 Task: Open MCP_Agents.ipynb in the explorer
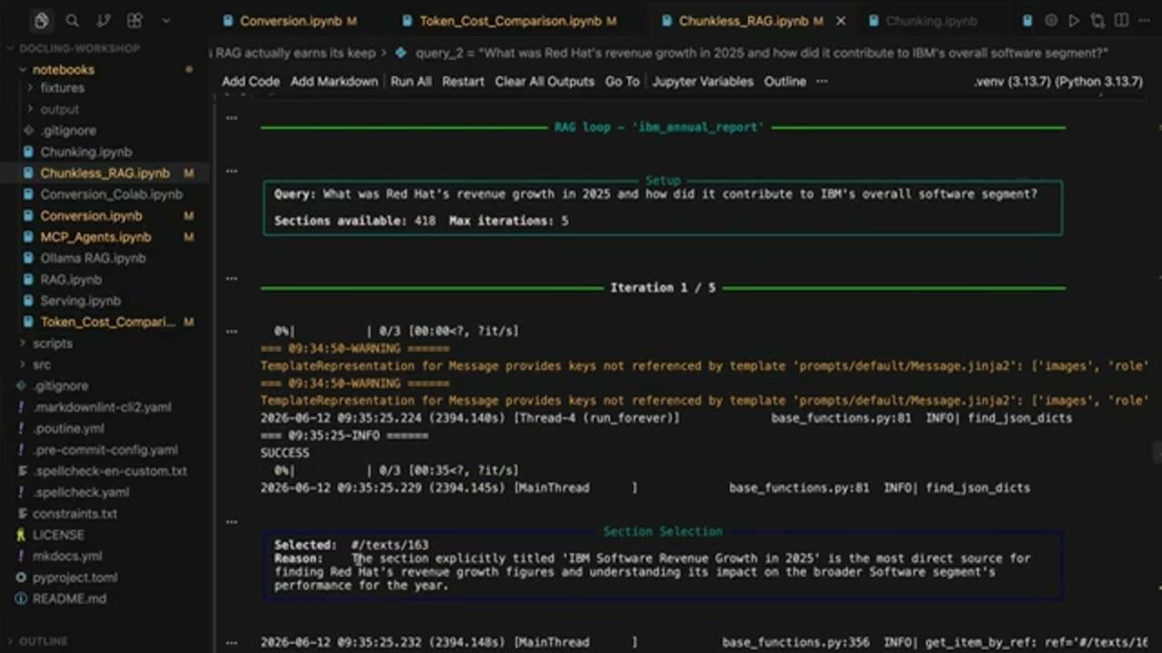coord(95,238)
